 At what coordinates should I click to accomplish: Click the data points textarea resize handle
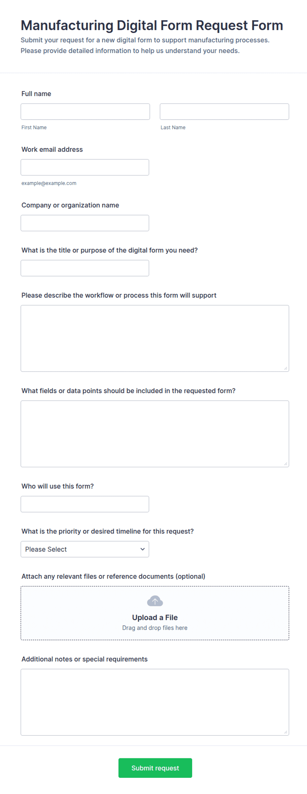[x=286, y=464]
